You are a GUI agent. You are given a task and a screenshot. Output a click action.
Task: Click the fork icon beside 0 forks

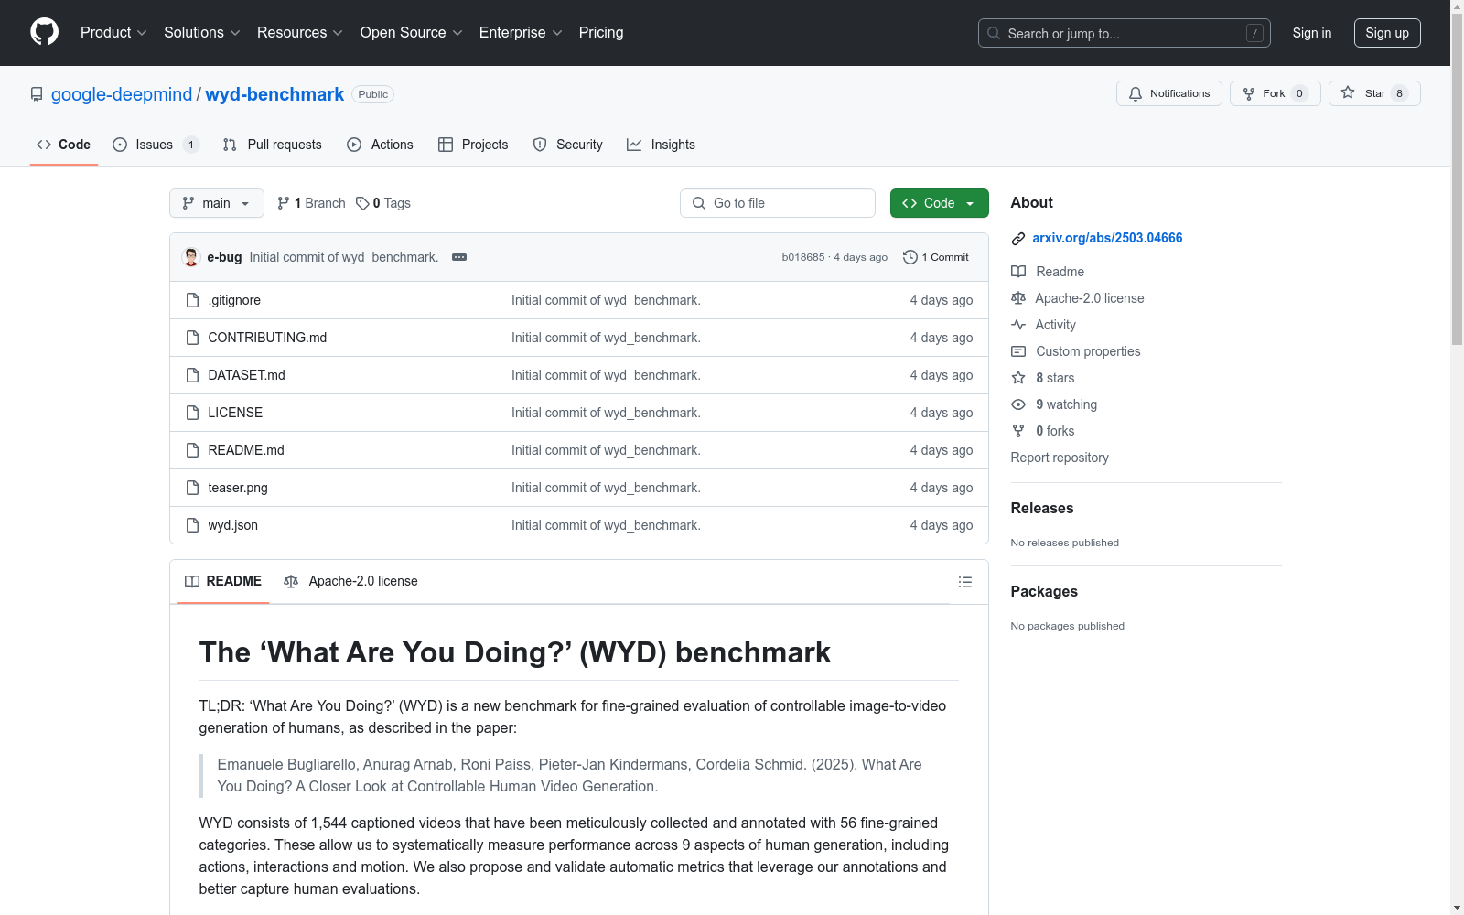(x=1018, y=431)
